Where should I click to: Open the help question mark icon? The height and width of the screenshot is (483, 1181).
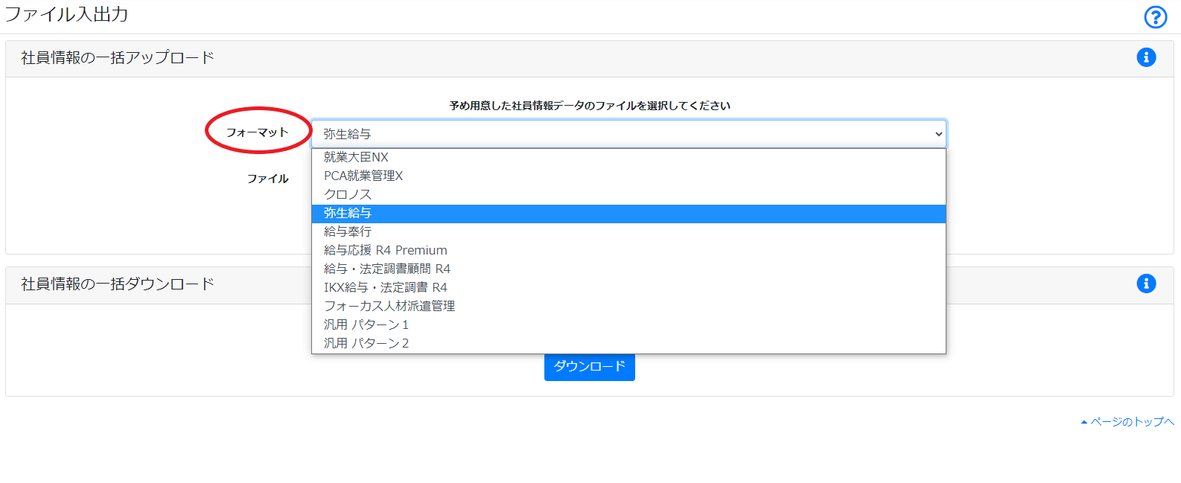pyautogui.click(x=1155, y=17)
